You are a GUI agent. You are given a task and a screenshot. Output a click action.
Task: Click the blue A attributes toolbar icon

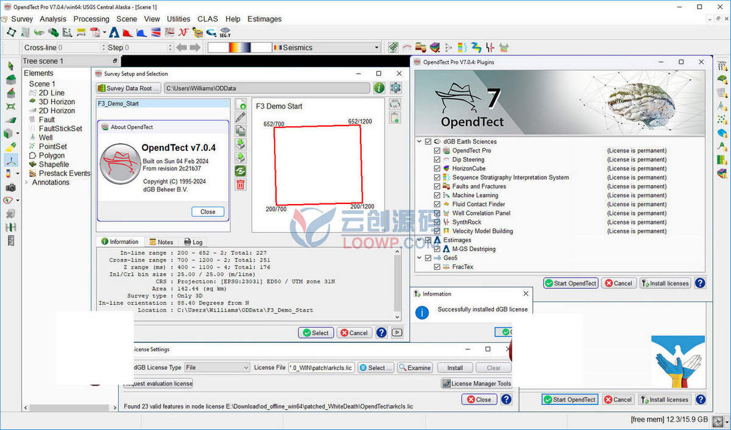[x=113, y=32]
